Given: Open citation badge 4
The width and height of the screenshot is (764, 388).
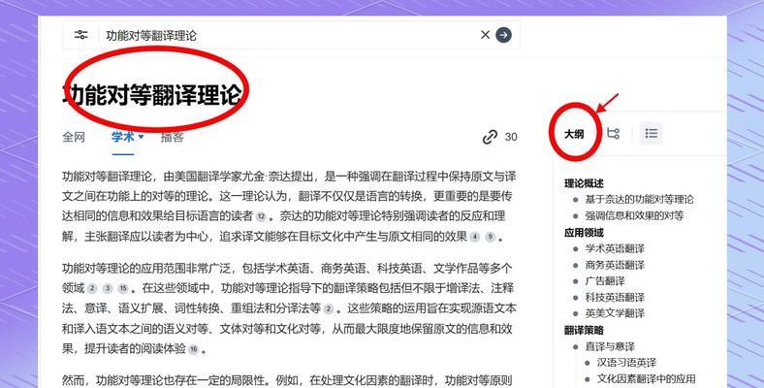Looking at the screenshot, I should [x=474, y=238].
